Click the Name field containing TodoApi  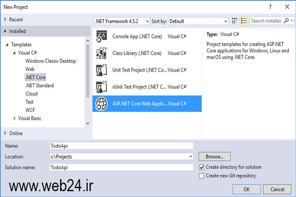click(121, 146)
